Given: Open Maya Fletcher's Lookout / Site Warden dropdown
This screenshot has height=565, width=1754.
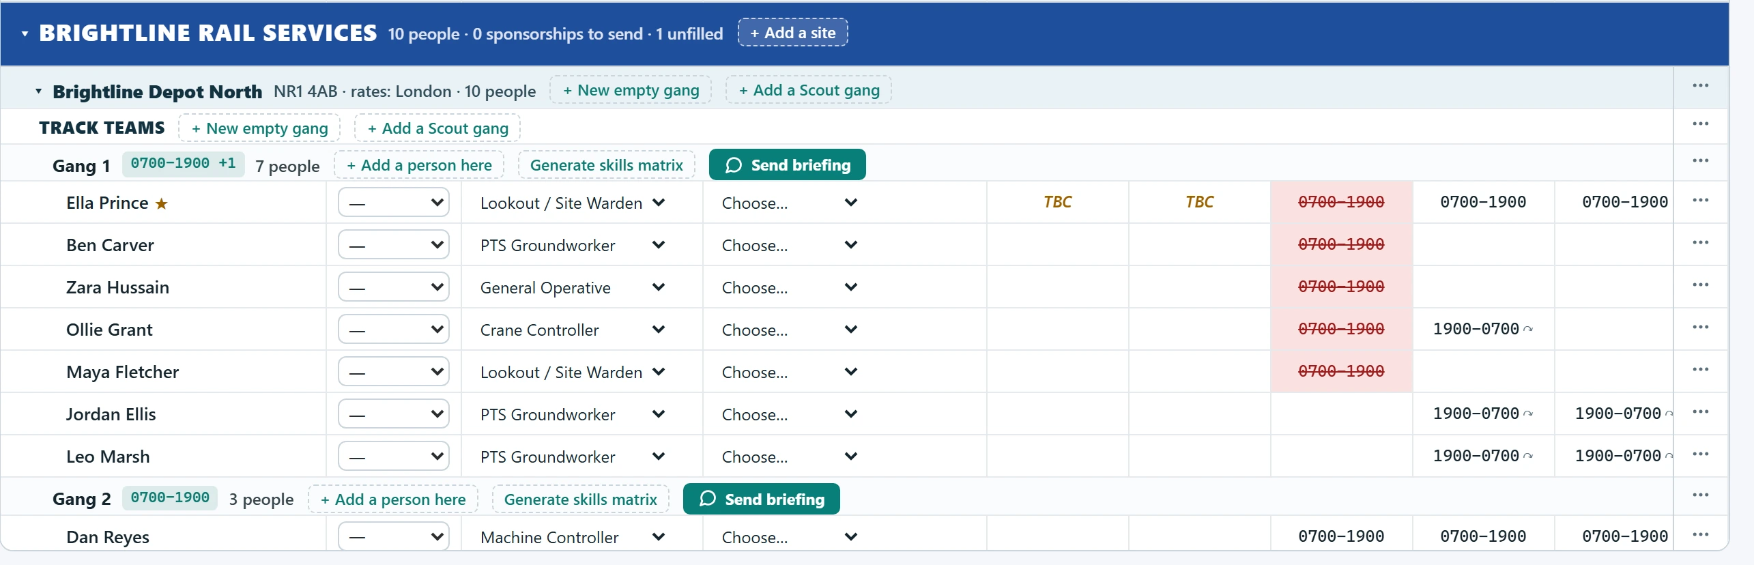Looking at the screenshot, I should pos(573,372).
